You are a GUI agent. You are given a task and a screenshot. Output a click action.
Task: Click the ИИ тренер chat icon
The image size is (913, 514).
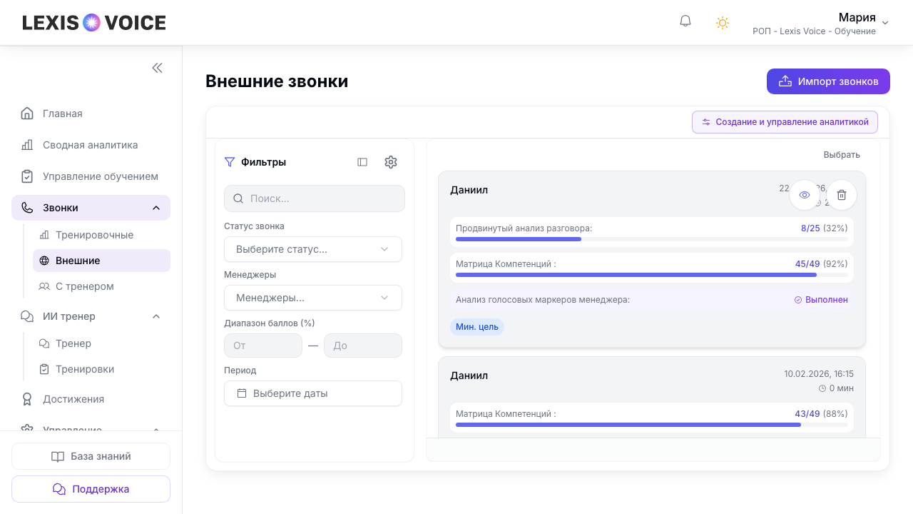(x=27, y=316)
